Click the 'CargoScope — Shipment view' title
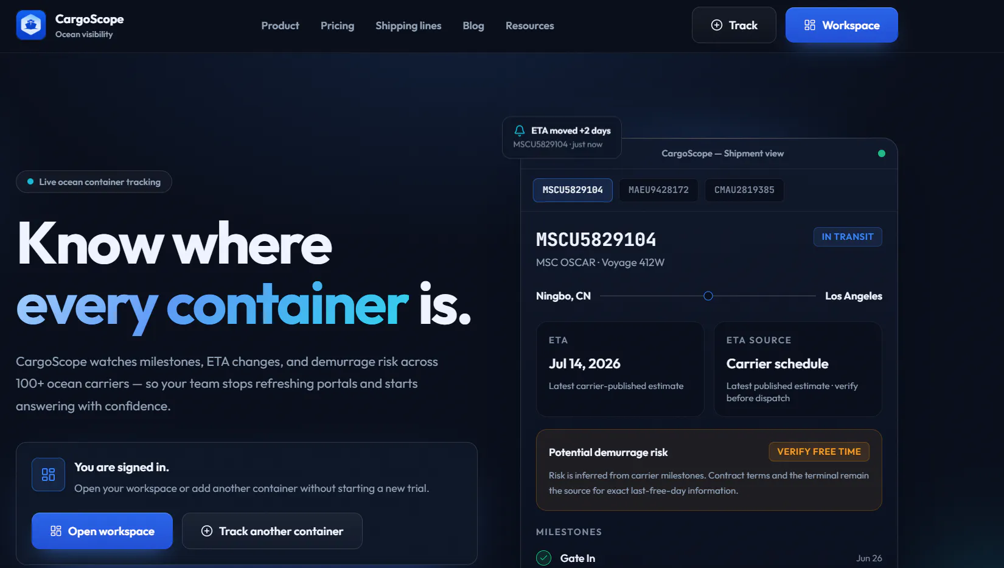Screen dimensions: 1004x568 (x=723, y=153)
